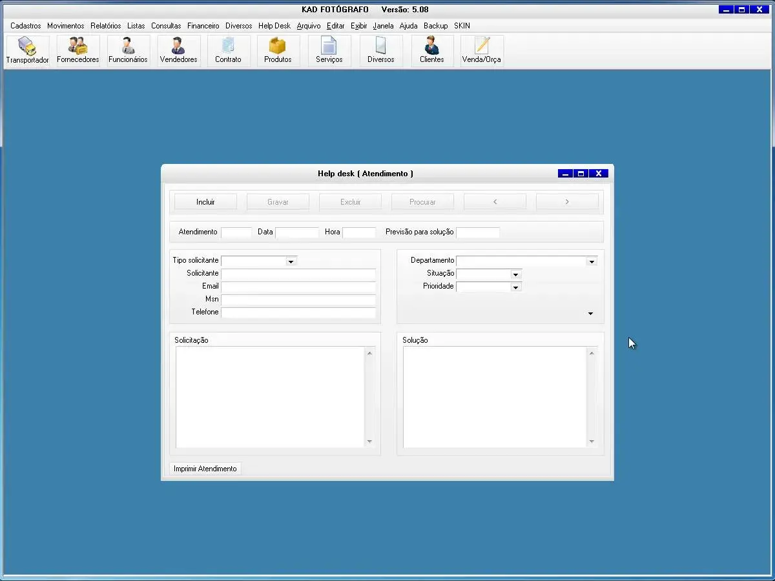Open the Clientes toolbar icon

431,50
